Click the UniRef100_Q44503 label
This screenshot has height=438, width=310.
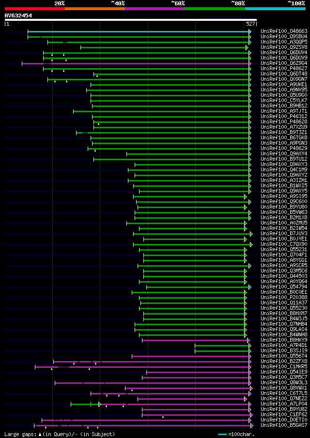(284, 276)
